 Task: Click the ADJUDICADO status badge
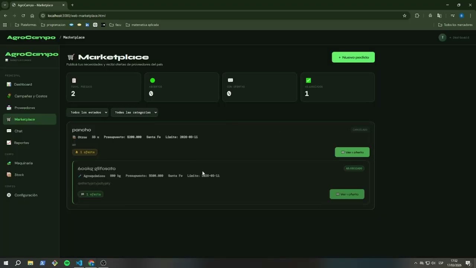354,169
